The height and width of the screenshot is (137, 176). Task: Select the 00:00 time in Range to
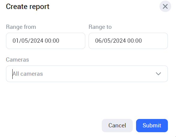click(135, 41)
